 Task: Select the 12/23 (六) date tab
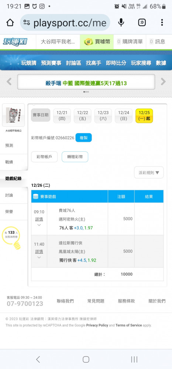click(x=103, y=116)
